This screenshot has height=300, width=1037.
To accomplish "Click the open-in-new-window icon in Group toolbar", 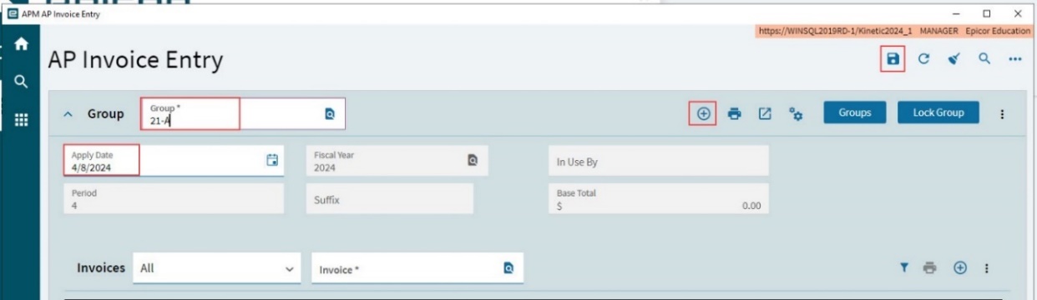I will 764,113.
